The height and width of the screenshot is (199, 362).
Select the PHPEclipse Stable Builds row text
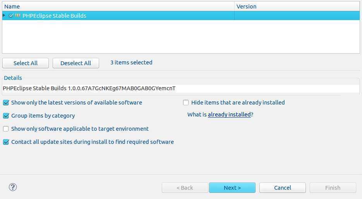[x=54, y=16]
